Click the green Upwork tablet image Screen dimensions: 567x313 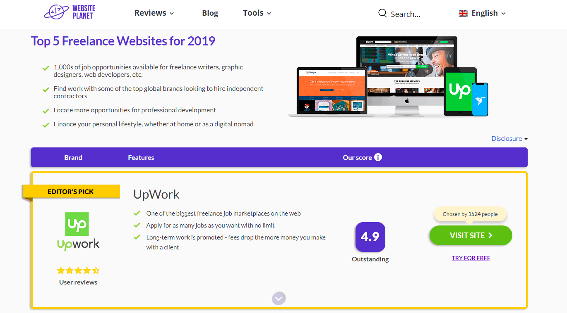460,91
